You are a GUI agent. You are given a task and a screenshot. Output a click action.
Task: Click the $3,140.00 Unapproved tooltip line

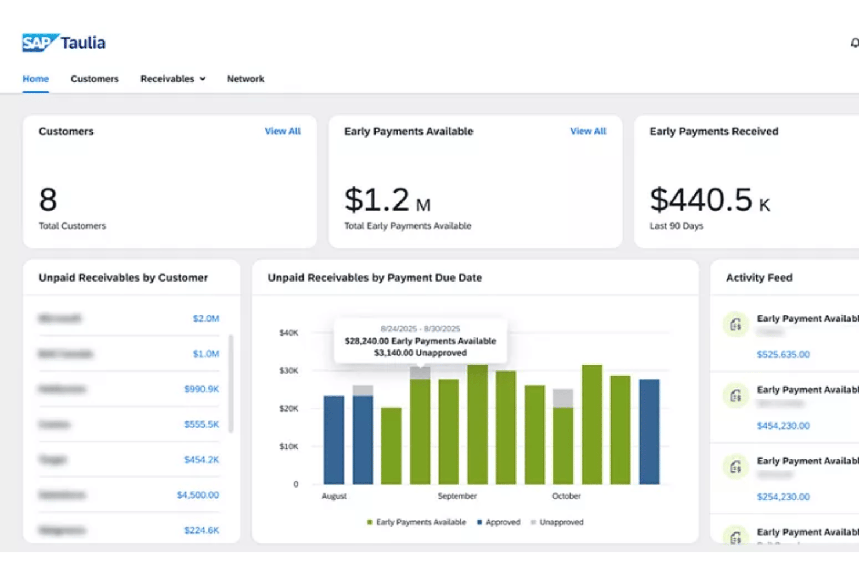(420, 353)
